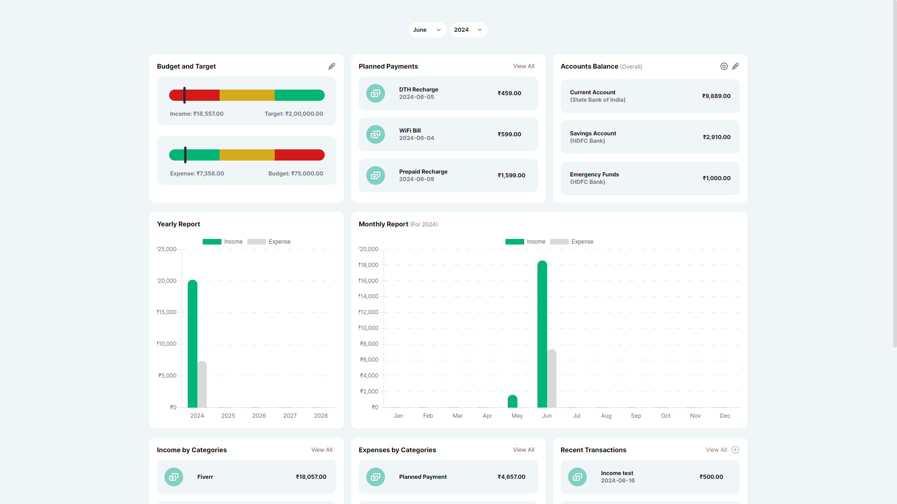Click Income test transaction icon
This screenshot has width=897, height=504.
click(x=577, y=477)
